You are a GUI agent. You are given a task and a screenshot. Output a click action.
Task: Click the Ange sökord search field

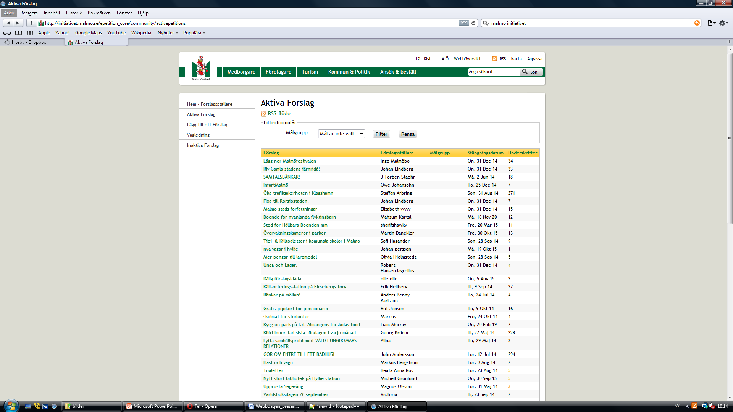click(494, 72)
